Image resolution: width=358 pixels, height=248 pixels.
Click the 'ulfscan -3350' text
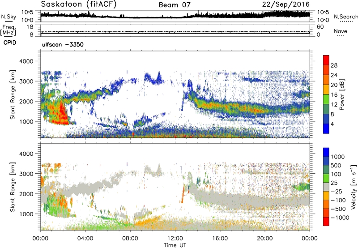point(63,44)
